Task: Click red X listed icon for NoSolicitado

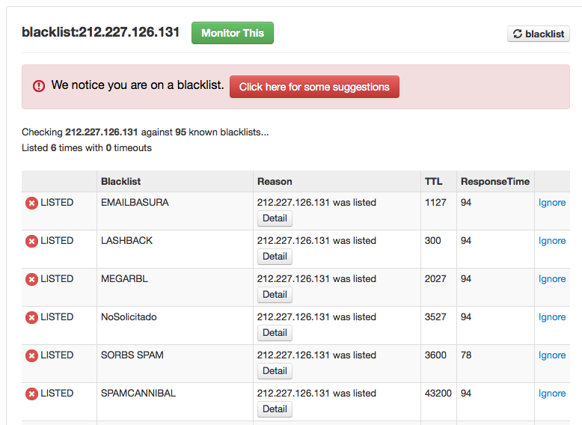Action: 31,318
